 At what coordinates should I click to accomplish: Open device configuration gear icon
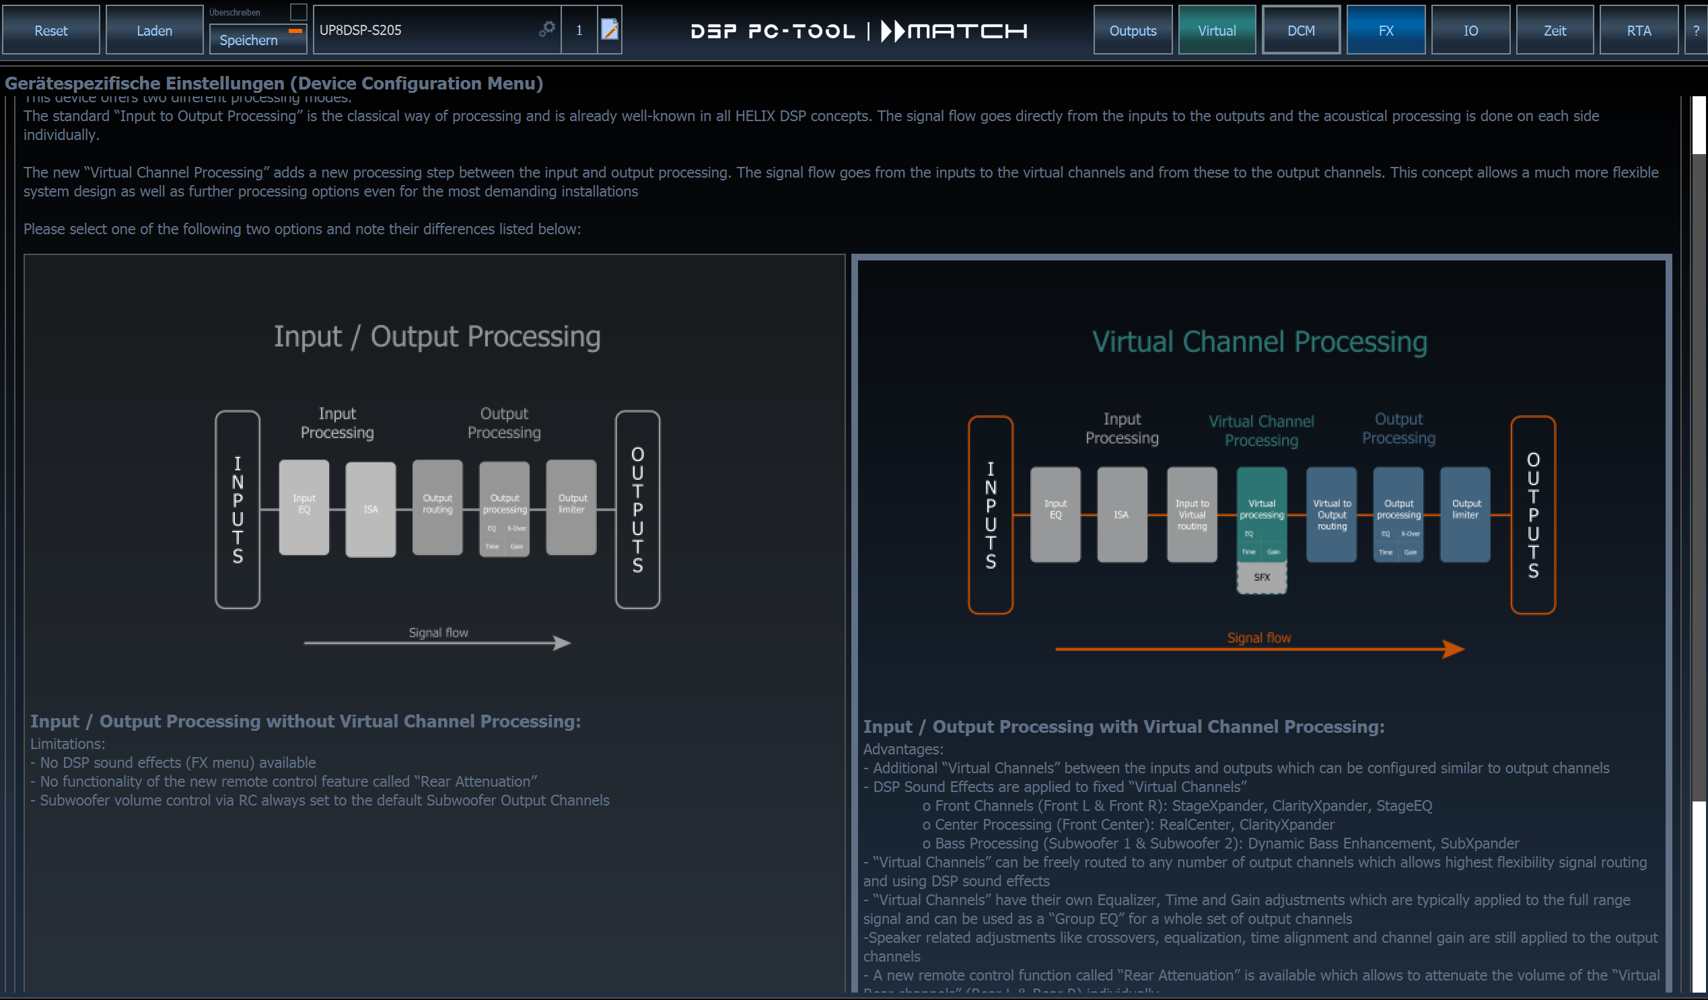[547, 28]
